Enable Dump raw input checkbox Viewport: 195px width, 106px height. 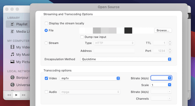point(82,37)
